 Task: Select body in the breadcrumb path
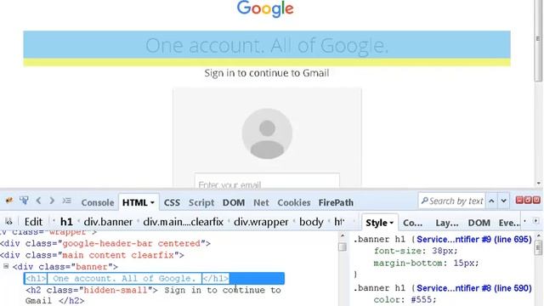311,222
